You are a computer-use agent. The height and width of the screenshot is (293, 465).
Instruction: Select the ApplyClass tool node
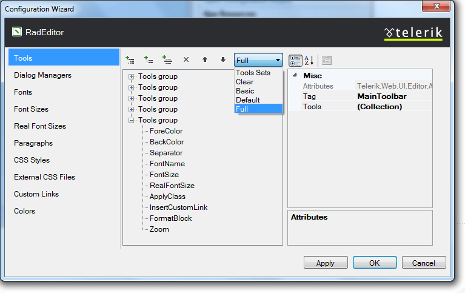[x=167, y=197]
